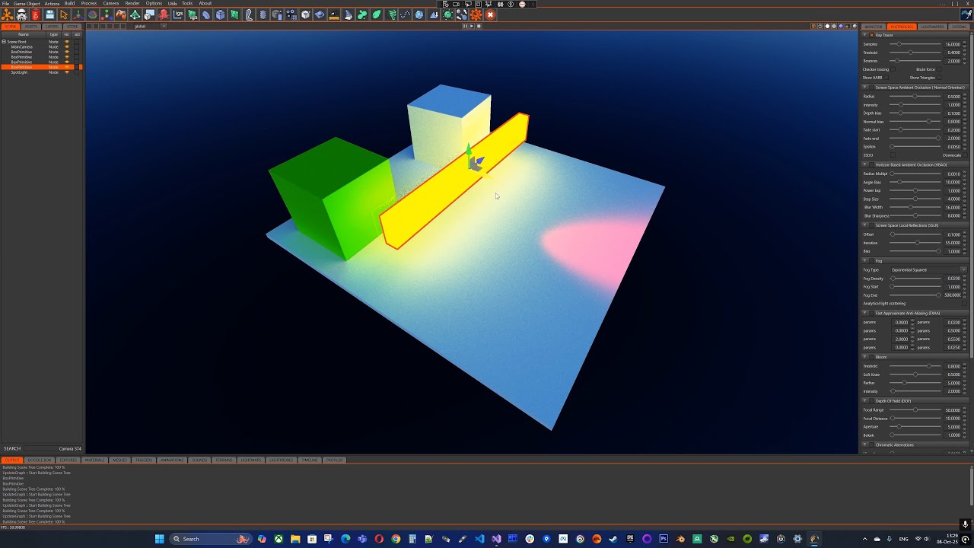
Task: Collapse the Fog section
Action: [x=865, y=261]
